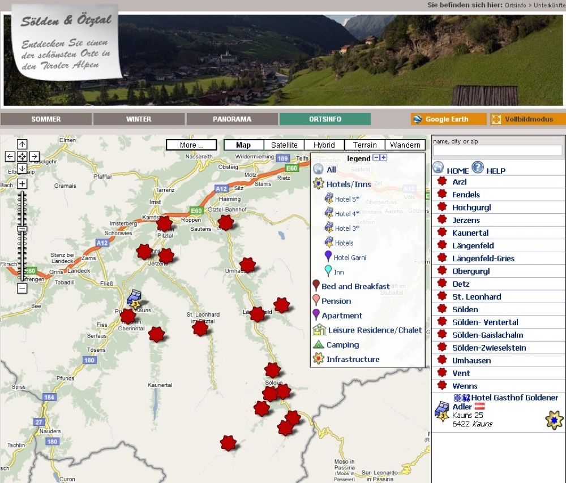Click the center map reset button
566x483 pixels.
[22, 156]
